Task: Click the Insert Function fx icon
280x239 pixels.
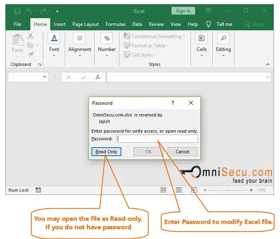Action: point(98,77)
